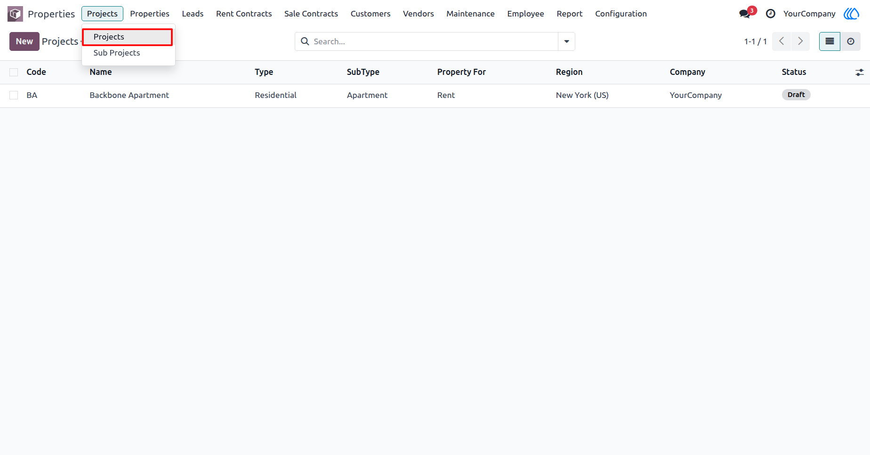This screenshot has width=870, height=455.
Task: Click the search magnifier icon
Action: (305, 41)
